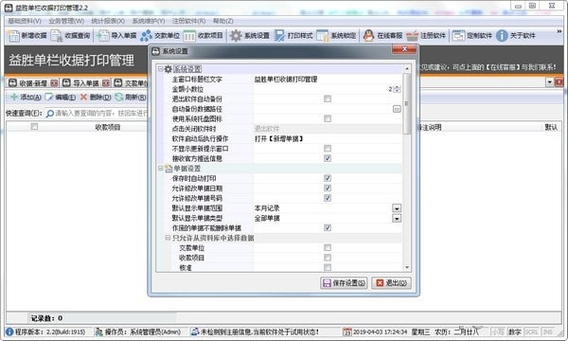Toggle 允许修改单据日期 checkbox
568x341 pixels.
[x=328, y=188]
